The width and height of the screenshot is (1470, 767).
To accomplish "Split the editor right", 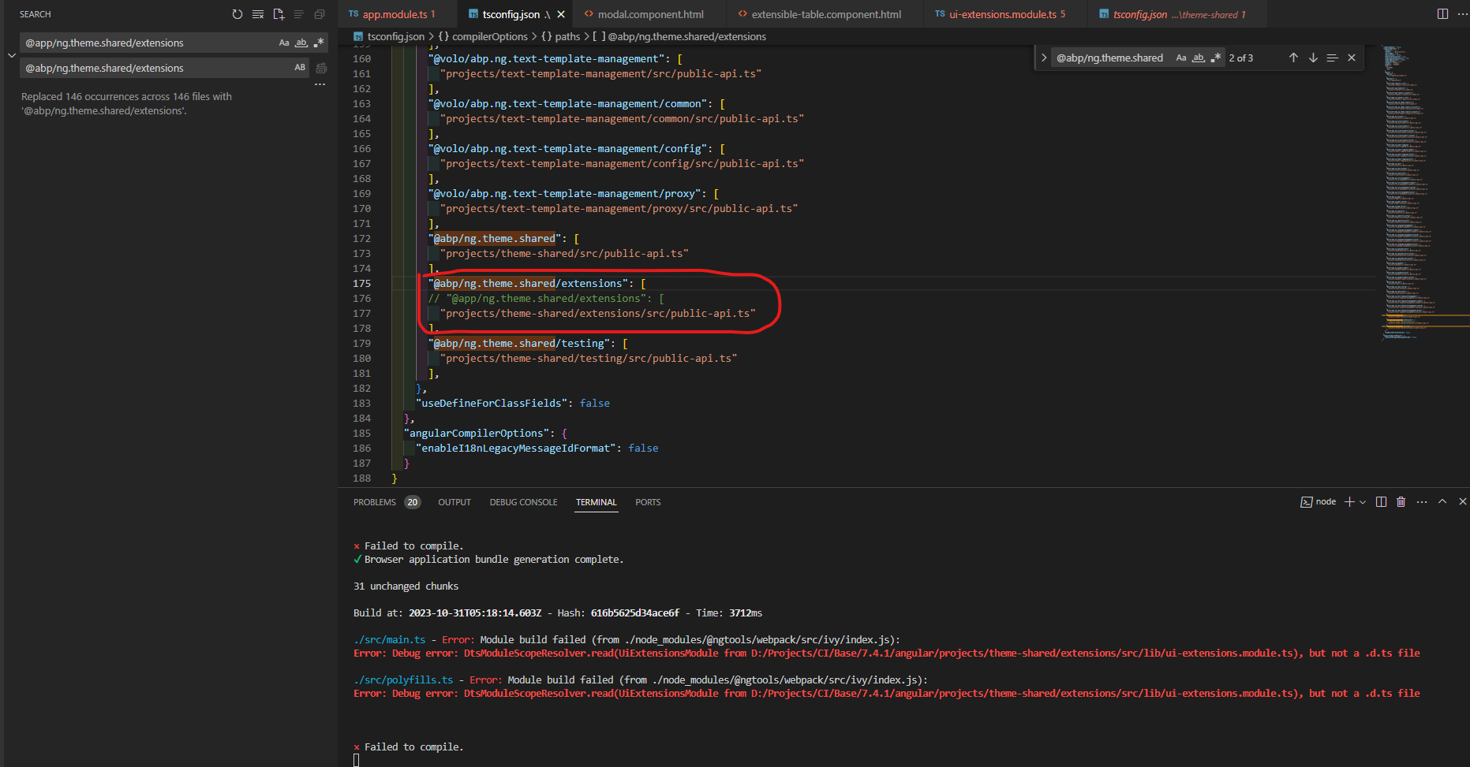I will point(1442,14).
